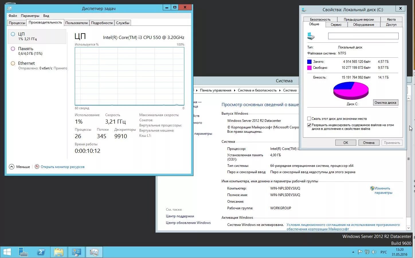
Task: Open the Windows Start button
Action: pyautogui.click(x=7, y=252)
